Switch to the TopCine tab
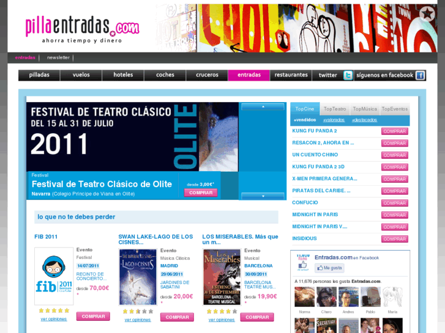Image resolution: width=445 pixels, height=333 pixels. (x=305, y=109)
